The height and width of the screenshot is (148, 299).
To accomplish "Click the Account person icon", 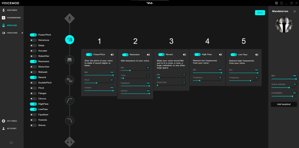I will (4, 128).
